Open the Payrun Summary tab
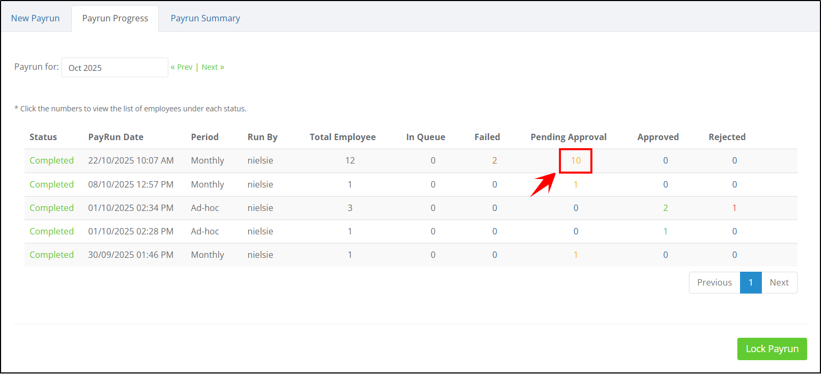The image size is (821, 374). [205, 18]
